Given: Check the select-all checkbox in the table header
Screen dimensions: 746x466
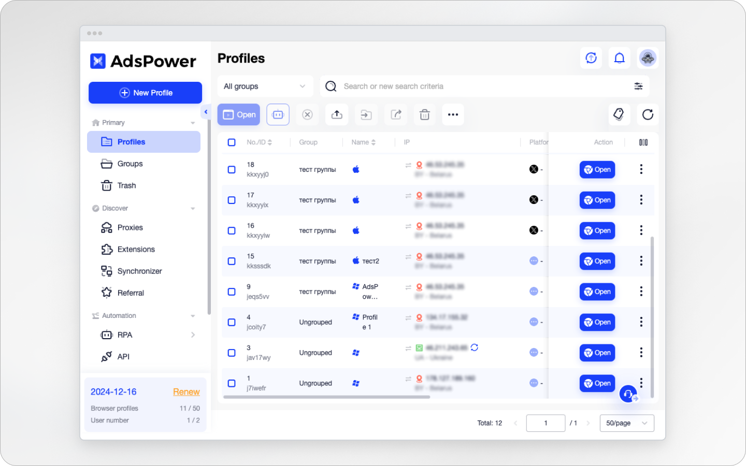Looking at the screenshot, I should click(232, 142).
